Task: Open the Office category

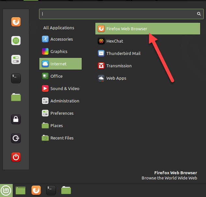Action: (61, 76)
